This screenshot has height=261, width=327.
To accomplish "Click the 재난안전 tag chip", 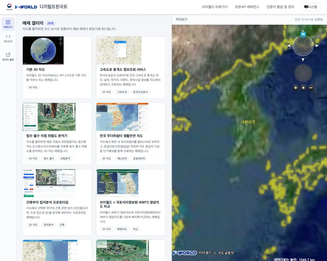I will pos(122,159).
